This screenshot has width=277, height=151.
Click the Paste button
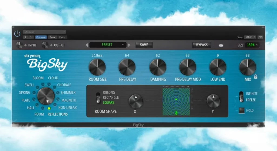[62, 37]
